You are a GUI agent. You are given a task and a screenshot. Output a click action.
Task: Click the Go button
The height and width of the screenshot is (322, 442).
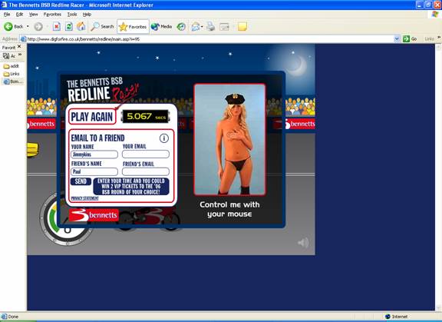click(410, 39)
